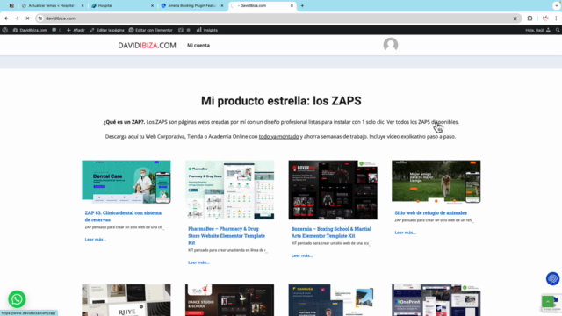Open the Hola, Raúl account menu
The image size is (562, 316).
538,30
